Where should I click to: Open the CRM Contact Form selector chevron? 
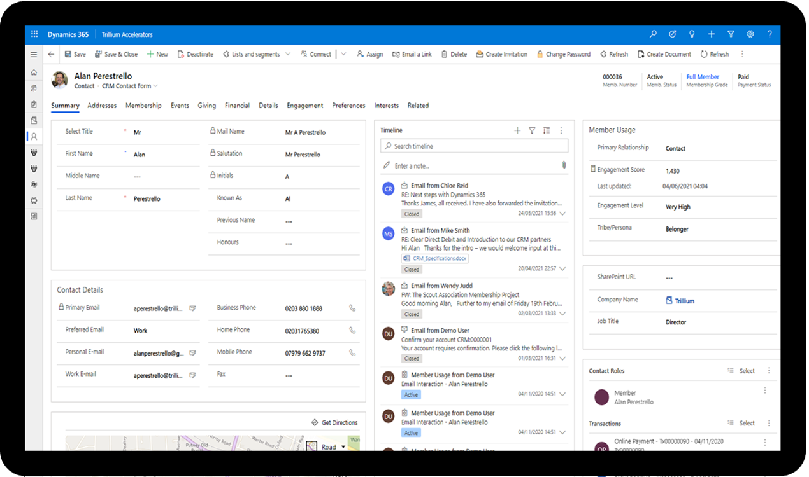click(155, 86)
